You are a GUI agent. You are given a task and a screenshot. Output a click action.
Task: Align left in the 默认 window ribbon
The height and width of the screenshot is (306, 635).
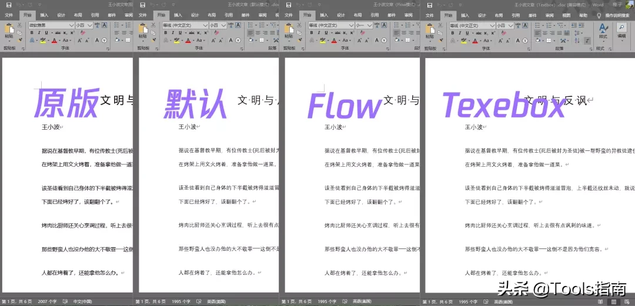250,33
